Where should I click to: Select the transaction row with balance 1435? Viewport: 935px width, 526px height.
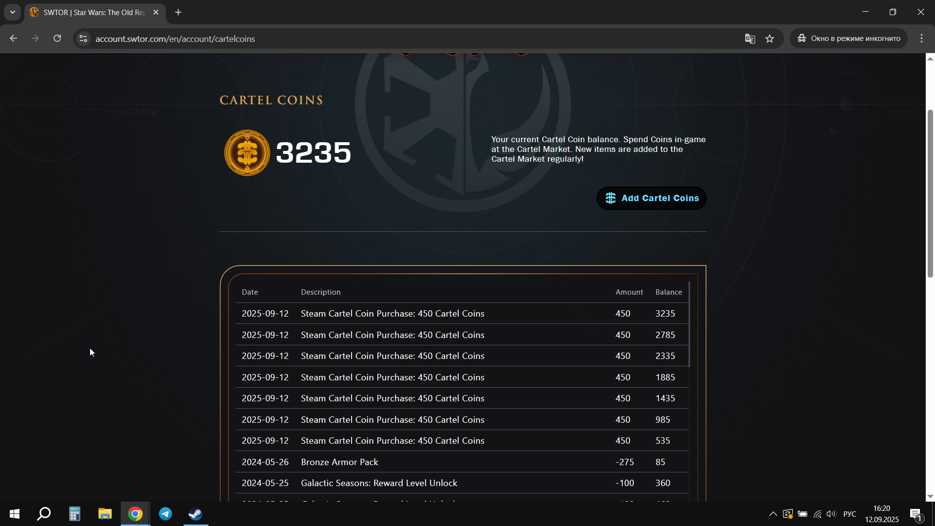click(462, 398)
